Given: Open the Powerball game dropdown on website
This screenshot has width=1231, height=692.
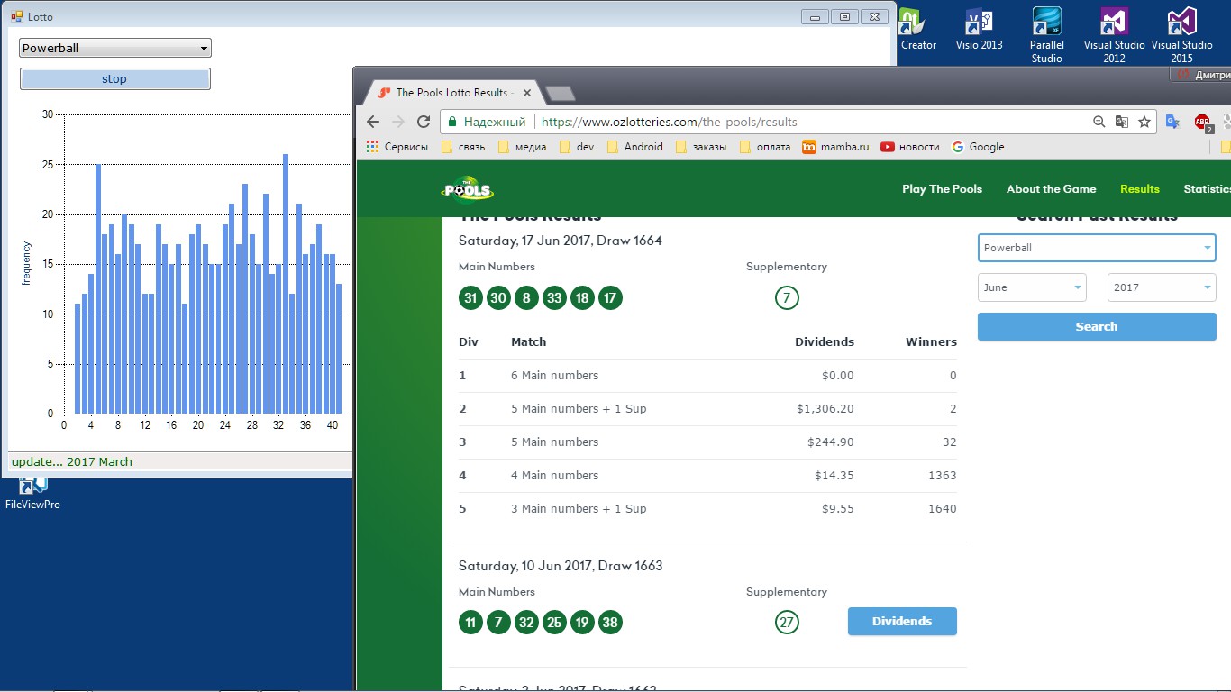Looking at the screenshot, I should click(1097, 248).
